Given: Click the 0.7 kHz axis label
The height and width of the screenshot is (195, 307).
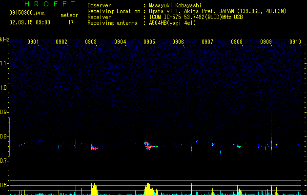Looking at the screenshot, I should (x=4, y=161).
